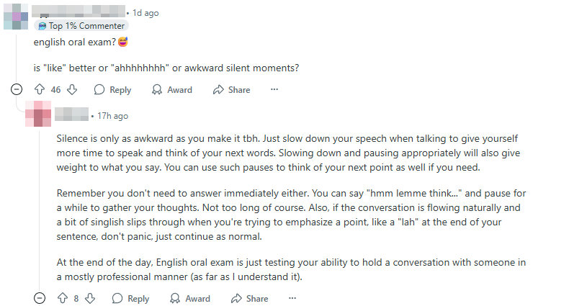
Task: Click the '17h ago' timestamp
Action: click(113, 116)
